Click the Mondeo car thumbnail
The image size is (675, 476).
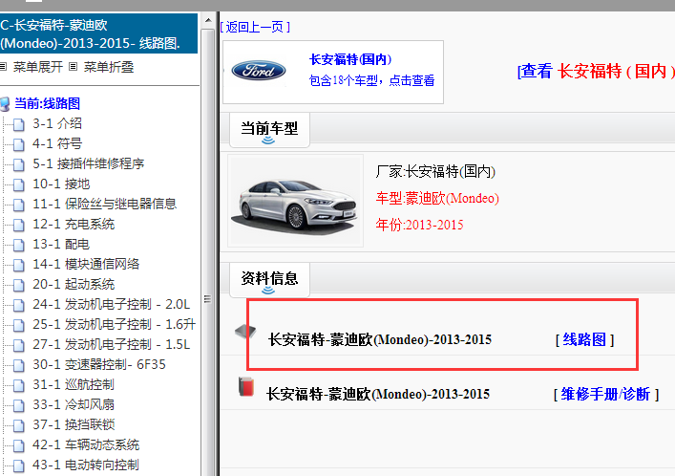pyautogui.click(x=295, y=202)
